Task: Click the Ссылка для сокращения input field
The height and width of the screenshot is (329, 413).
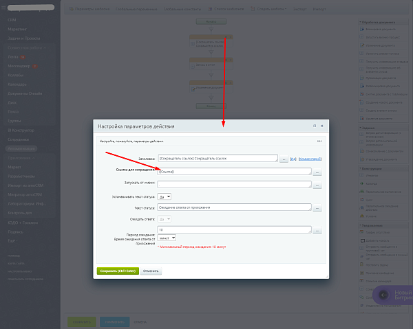Action: [235, 172]
